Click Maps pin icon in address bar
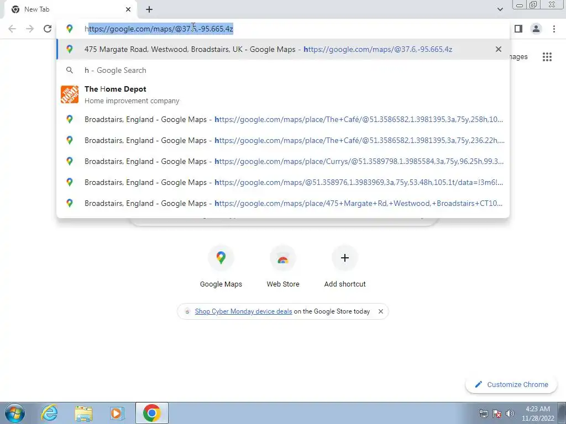 [69, 29]
